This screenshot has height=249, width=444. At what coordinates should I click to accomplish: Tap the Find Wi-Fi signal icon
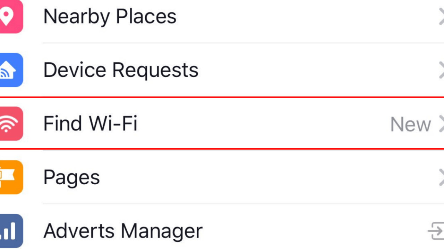point(9,123)
